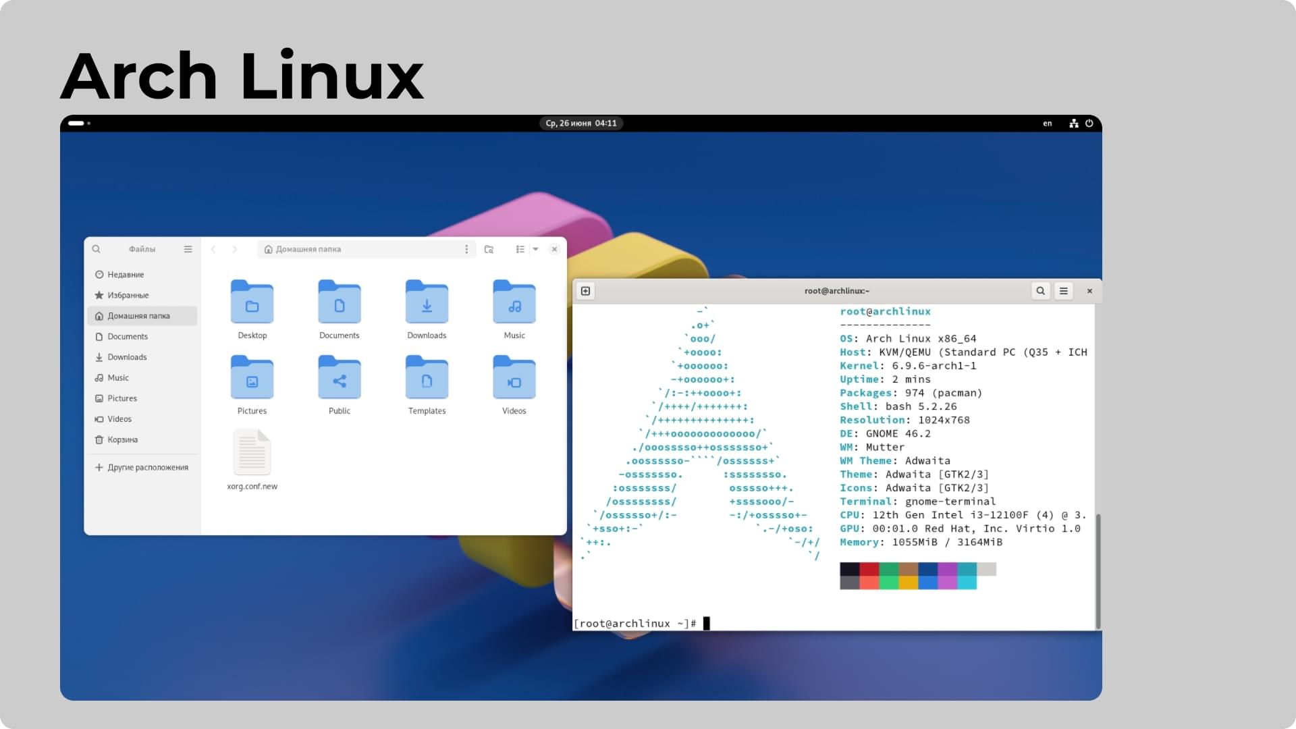
Task: Open the terminal hamburger menu
Action: coord(1064,291)
